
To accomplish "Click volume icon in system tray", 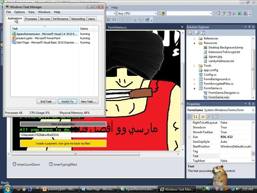I will coord(238,189).
